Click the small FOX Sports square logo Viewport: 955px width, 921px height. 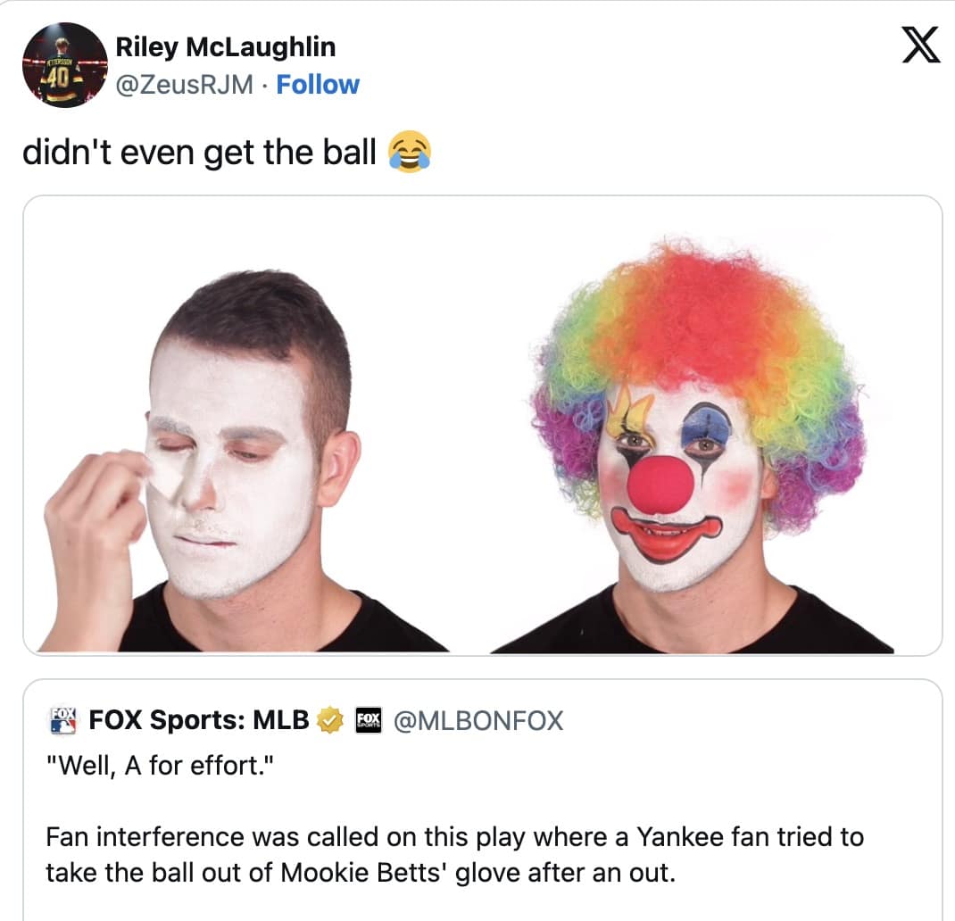tap(368, 719)
